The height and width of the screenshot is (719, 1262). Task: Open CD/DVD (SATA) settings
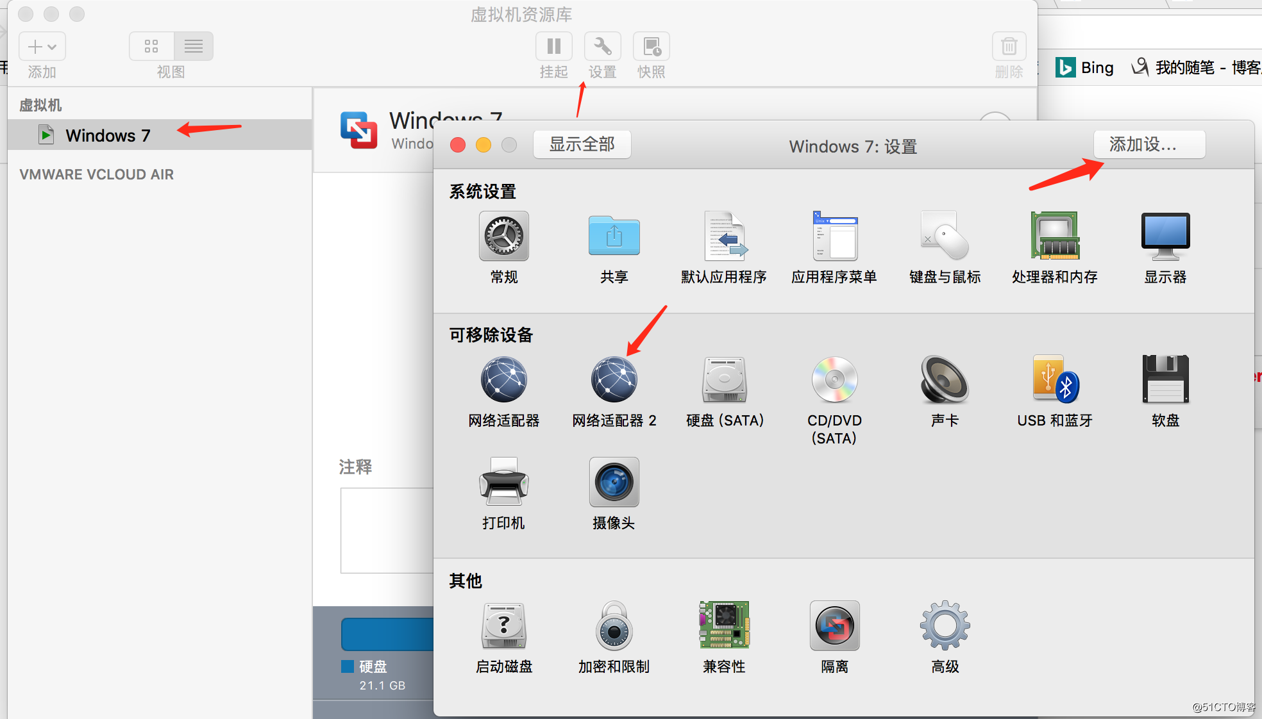835,380
